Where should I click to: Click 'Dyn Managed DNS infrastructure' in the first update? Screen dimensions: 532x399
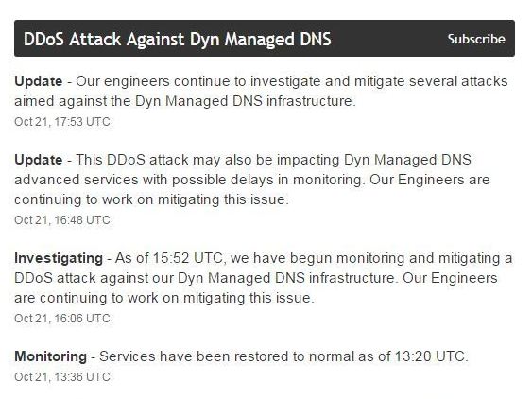pyautogui.click(x=245, y=101)
